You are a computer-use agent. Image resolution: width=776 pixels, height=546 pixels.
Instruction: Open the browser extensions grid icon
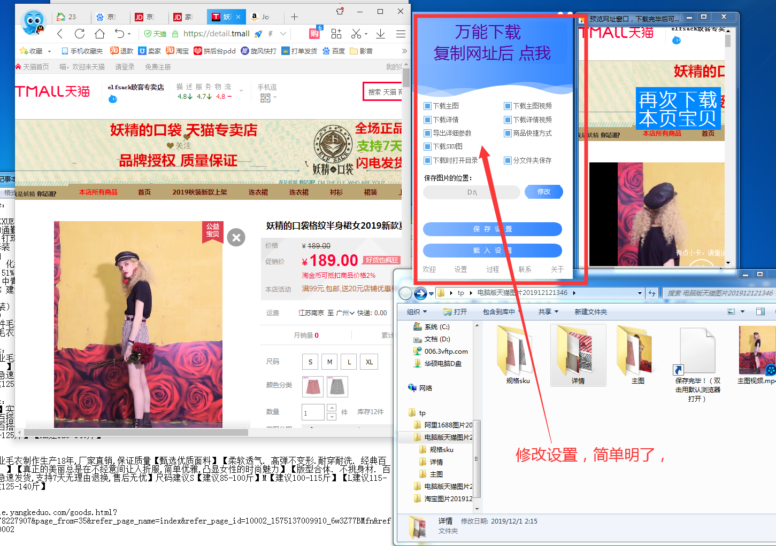pyautogui.click(x=336, y=34)
